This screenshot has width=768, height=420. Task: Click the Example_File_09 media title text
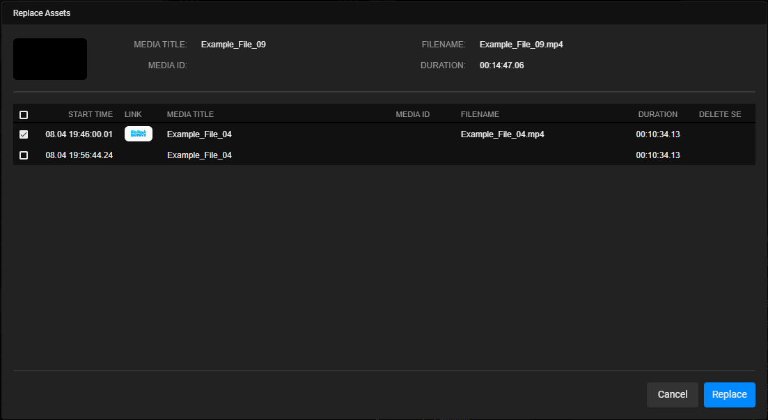click(233, 44)
